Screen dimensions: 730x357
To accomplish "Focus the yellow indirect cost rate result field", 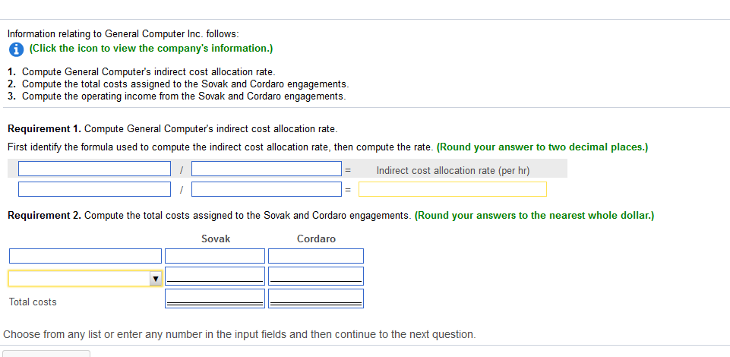I will coord(452,189).
